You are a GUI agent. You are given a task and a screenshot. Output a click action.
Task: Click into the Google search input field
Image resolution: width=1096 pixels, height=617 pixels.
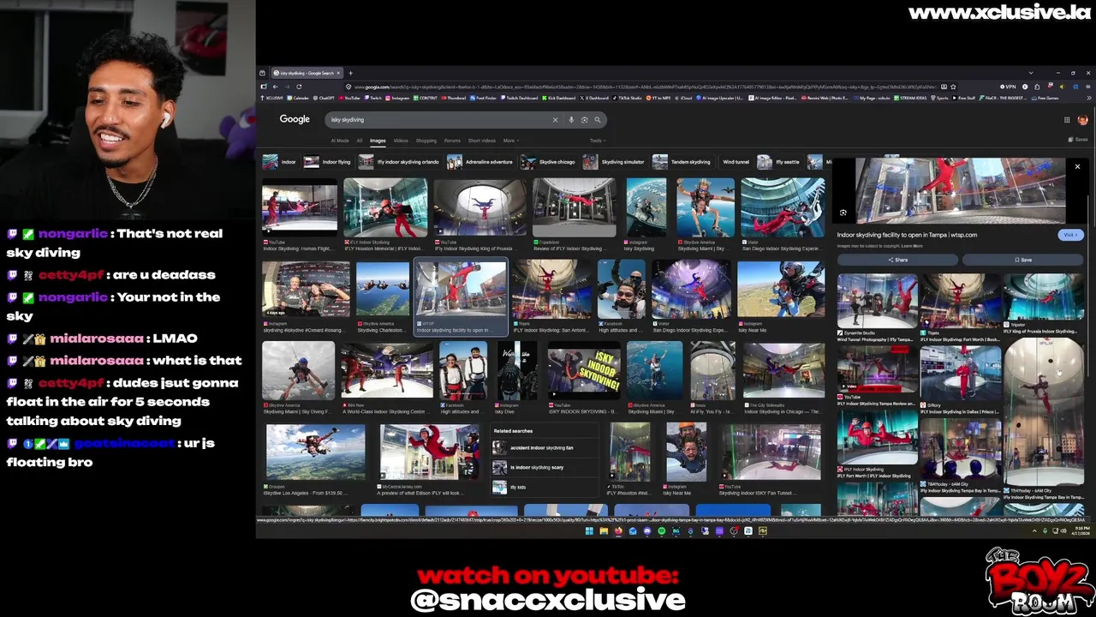(x=437, y=120)
